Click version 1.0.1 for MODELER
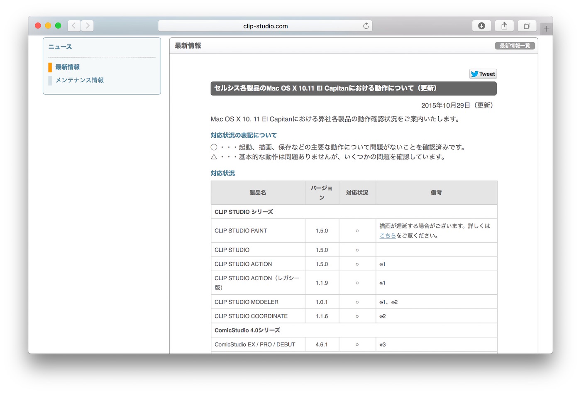The width and height of the screenshot is (581, 394). point(322,302)
